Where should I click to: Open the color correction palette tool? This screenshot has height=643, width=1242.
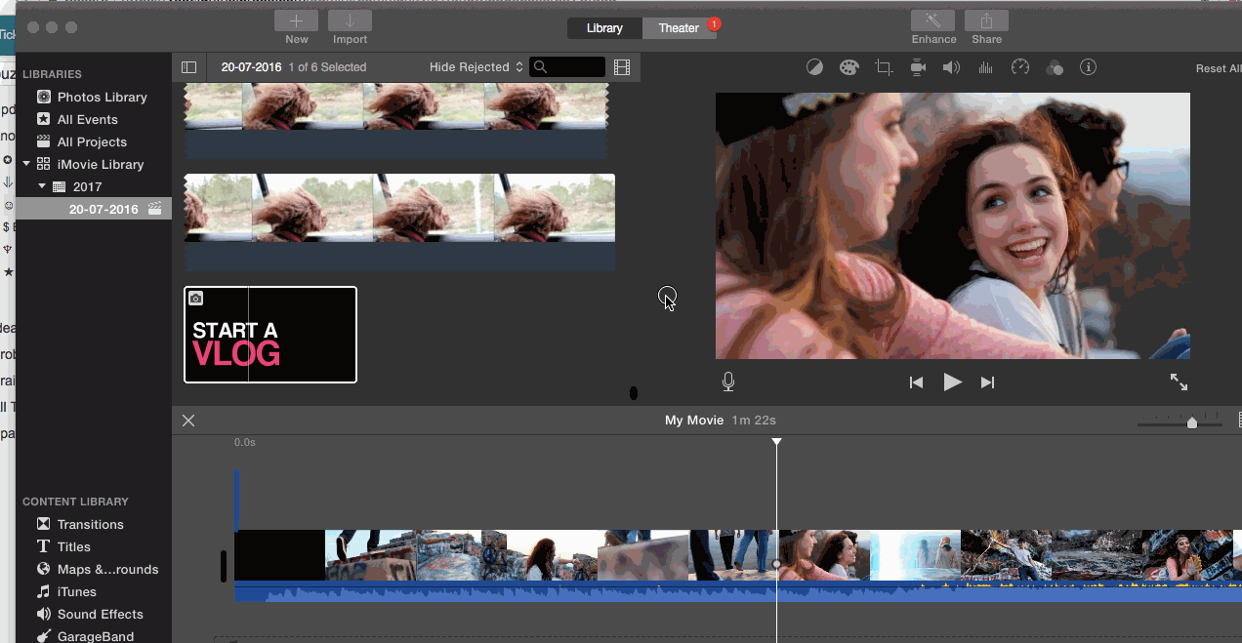(x=849, y=67)
